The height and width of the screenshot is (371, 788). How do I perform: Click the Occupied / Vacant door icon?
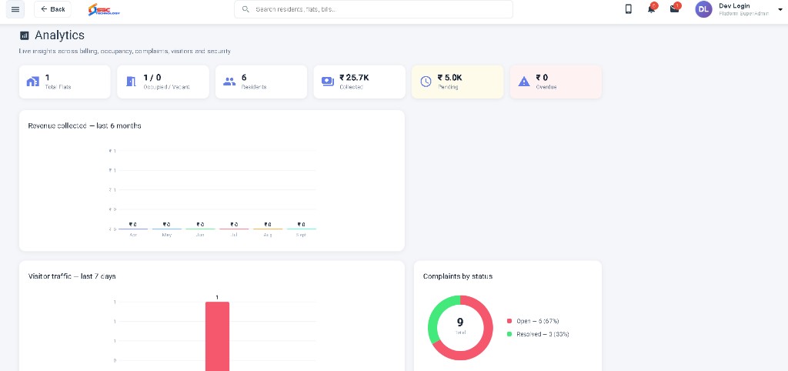click(131, 82)
